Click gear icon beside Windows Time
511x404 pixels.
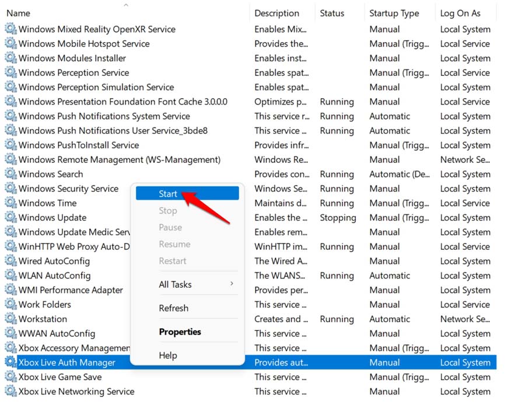click(10, 203)
